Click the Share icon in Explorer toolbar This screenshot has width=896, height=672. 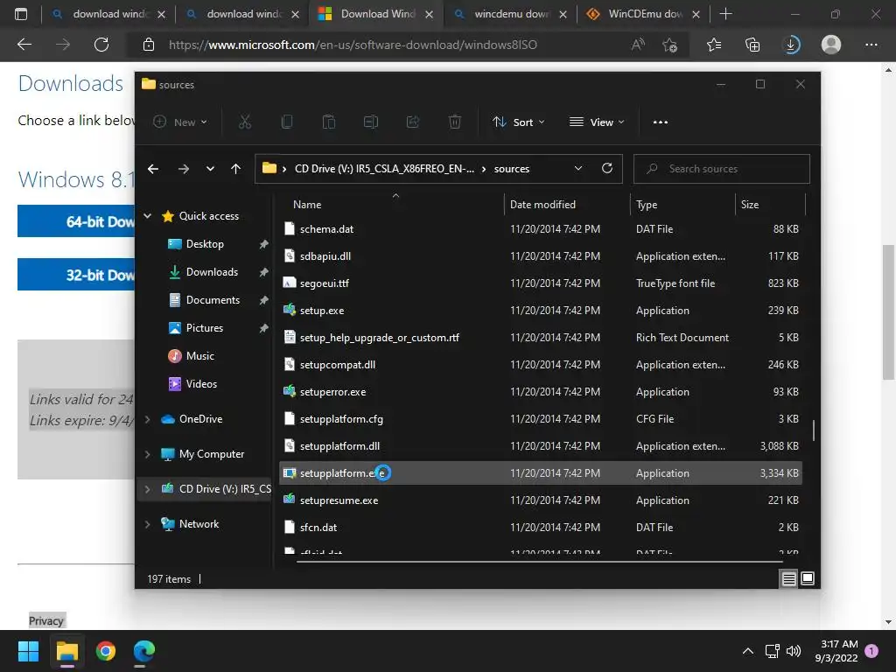click(x=413, y=122)
